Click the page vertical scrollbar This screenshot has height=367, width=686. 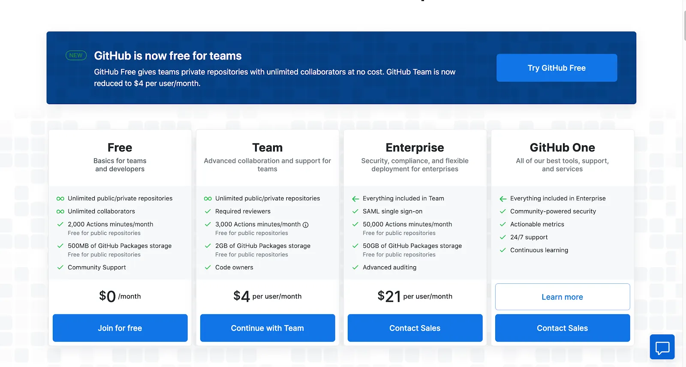point(684,26)
